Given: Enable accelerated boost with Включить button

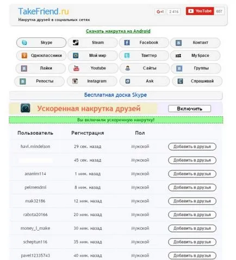Looking at the screenshot, I should pos(189,109).
